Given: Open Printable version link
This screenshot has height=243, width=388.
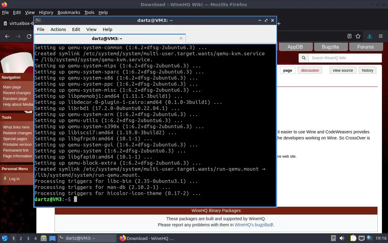Looking at the screenshot, I should click(x=17, y=145).
